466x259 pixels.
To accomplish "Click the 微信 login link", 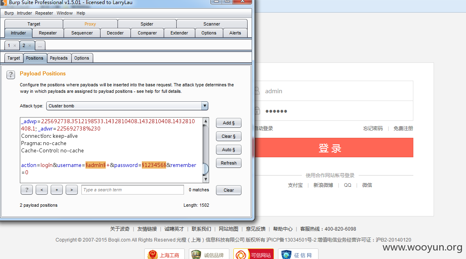I will tap(367, 185).
